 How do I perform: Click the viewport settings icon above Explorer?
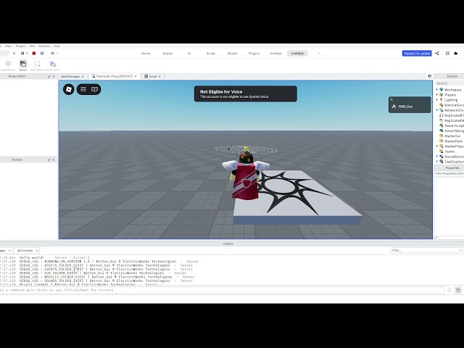(x=430, y=76)
